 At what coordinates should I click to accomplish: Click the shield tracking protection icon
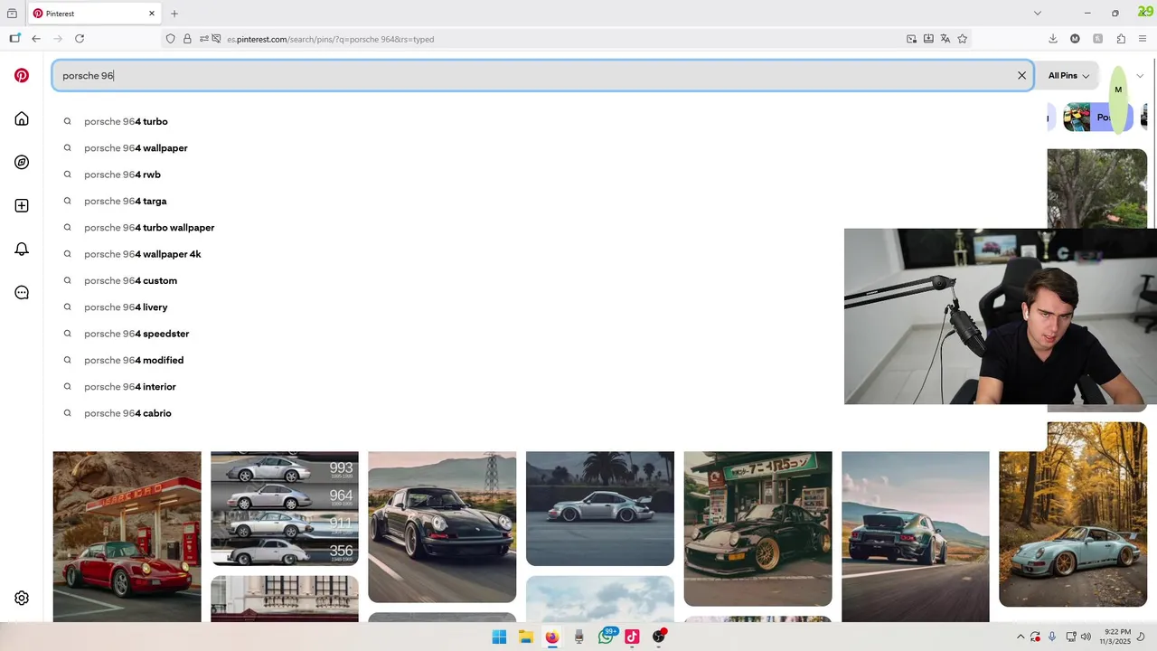(170, 39)
